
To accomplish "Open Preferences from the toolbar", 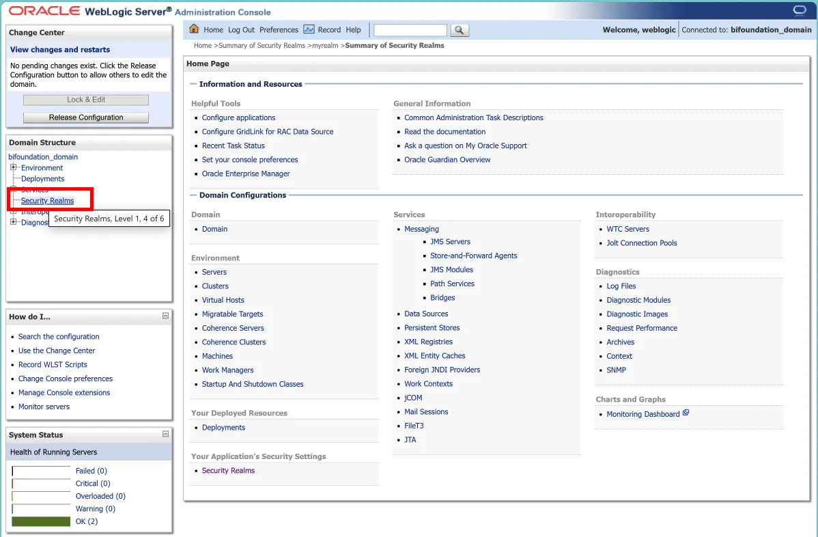I will pyautogui.click(x=279, y=30).
